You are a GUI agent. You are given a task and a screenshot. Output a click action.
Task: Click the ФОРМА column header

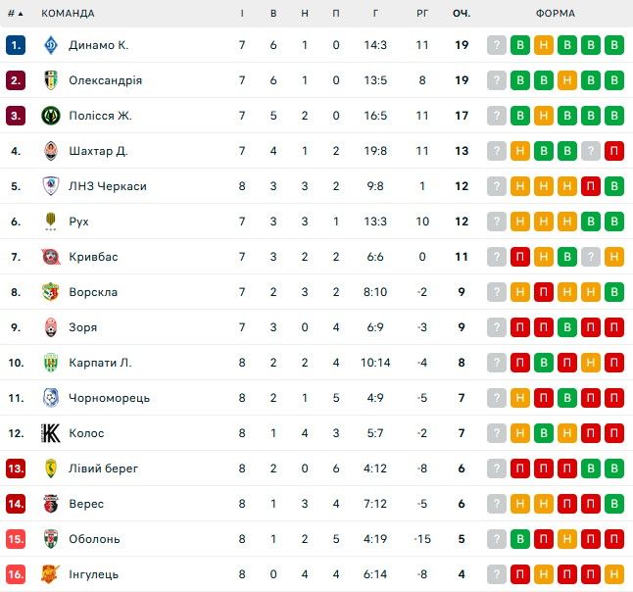pyautogui.click(x=556, y=14)
